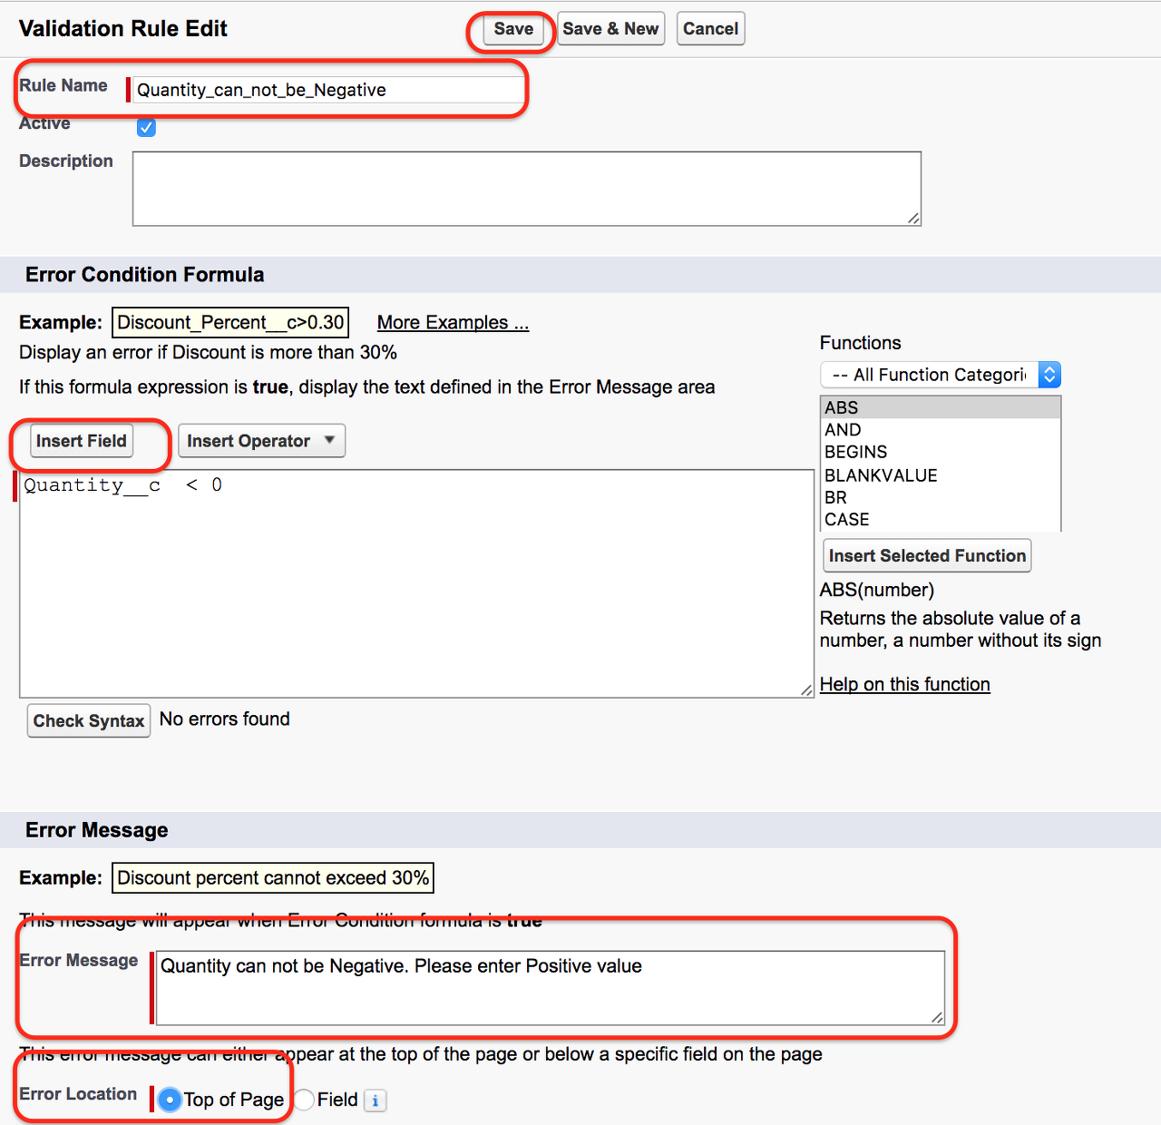Select BR in the functions list
1161x1125 pixels.
point(940,497)
